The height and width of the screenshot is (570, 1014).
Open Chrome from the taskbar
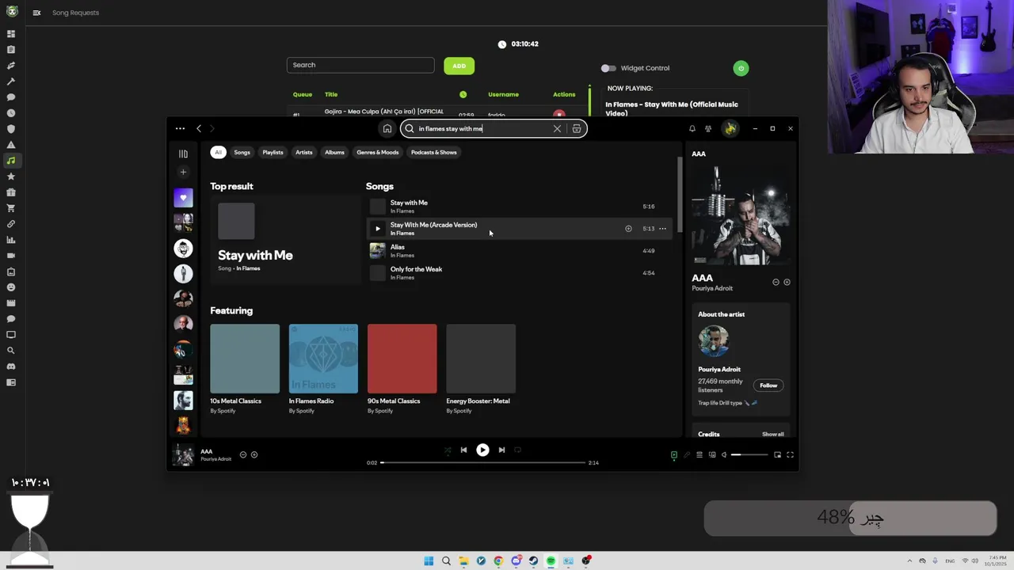pos(498,560)
